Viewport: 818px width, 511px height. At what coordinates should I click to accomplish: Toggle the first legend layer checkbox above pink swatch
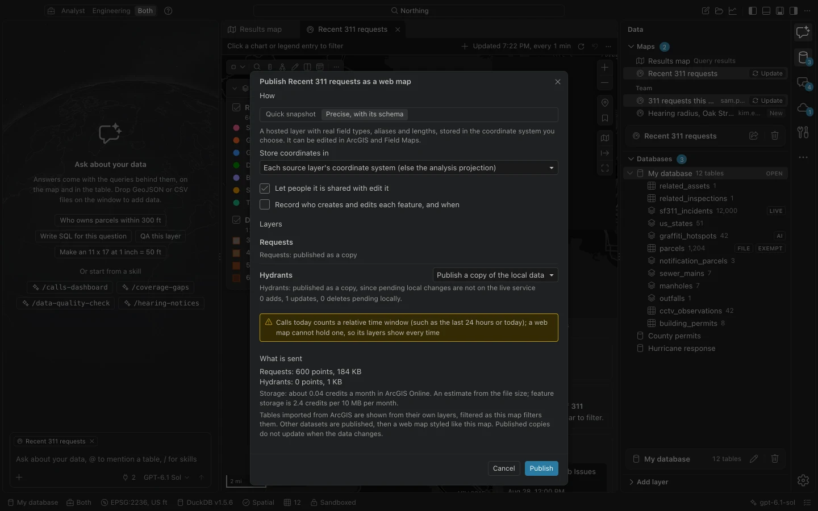(236, 107)
